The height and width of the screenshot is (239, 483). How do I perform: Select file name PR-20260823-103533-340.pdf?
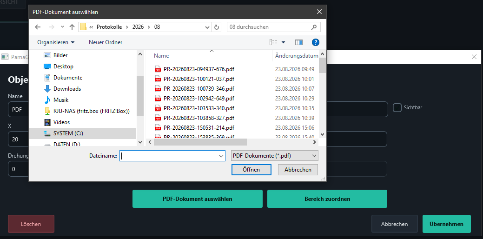pos(199,108)
